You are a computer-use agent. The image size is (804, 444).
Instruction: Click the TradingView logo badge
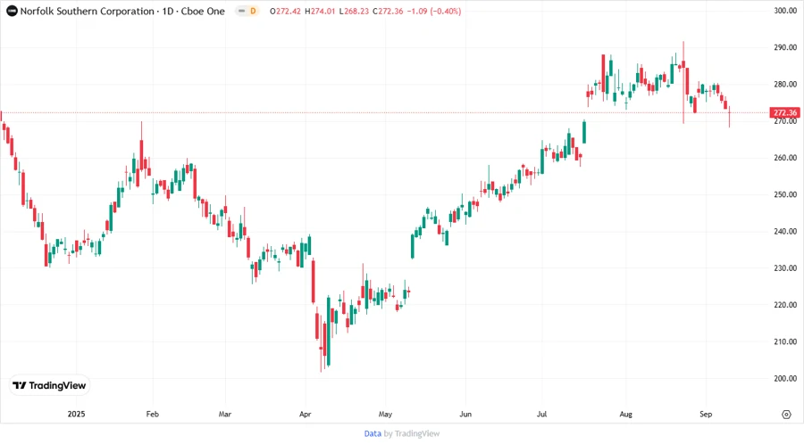pos(49,386)
